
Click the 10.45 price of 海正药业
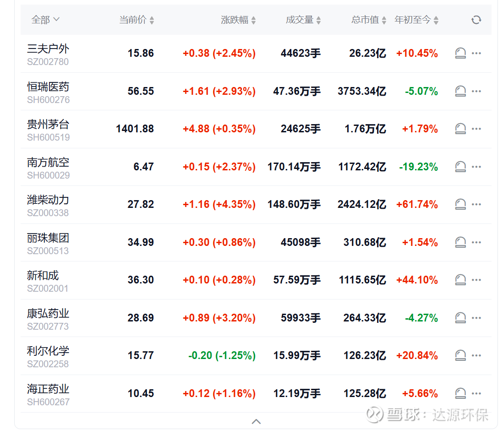(x=141, y=393)
